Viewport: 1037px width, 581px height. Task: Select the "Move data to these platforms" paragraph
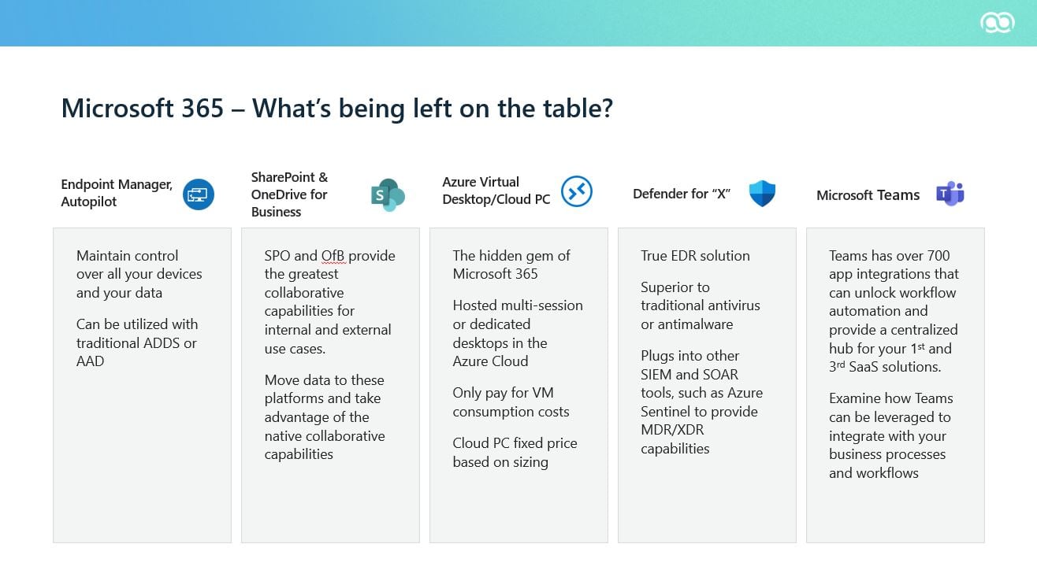[325, 416]
